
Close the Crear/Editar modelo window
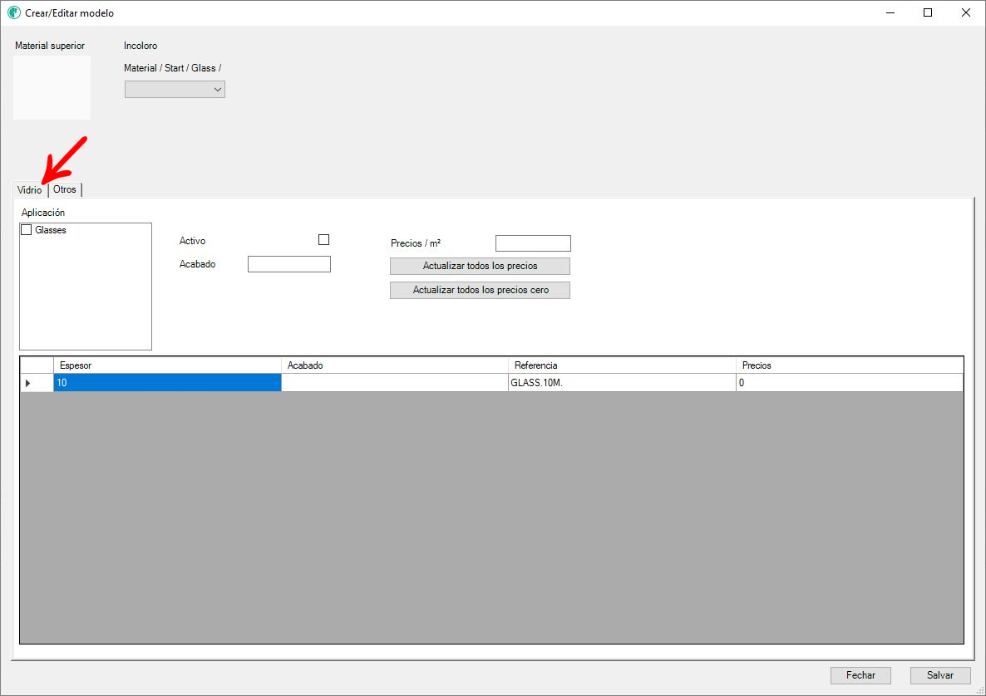(966, 12)
